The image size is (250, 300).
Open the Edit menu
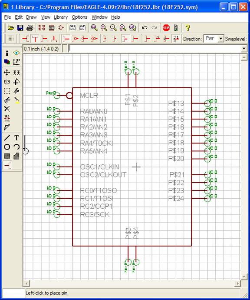pos(19,17)
